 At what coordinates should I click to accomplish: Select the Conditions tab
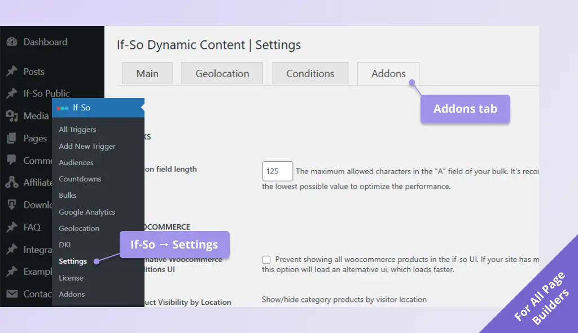coord(310,73)
